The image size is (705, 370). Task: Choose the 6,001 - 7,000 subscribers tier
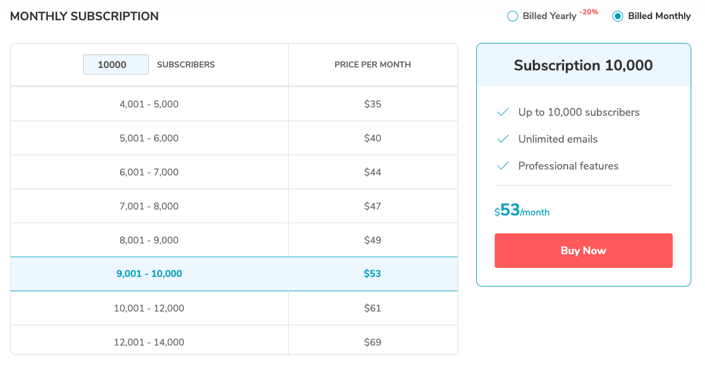click(x=149, y=172)
